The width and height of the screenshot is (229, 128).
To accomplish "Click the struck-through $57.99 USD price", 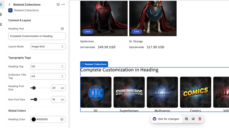I will 88,47.
